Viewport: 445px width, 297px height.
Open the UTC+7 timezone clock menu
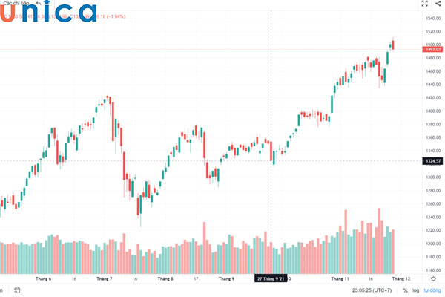(x=372, y=290)
